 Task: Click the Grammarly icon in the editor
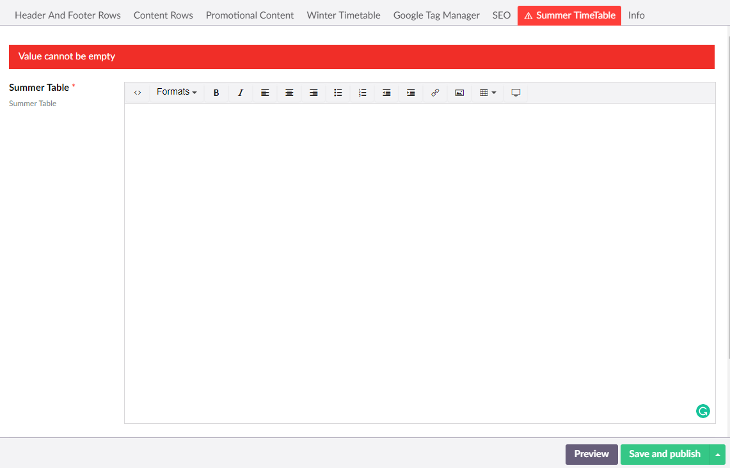(x=703, y=411)
